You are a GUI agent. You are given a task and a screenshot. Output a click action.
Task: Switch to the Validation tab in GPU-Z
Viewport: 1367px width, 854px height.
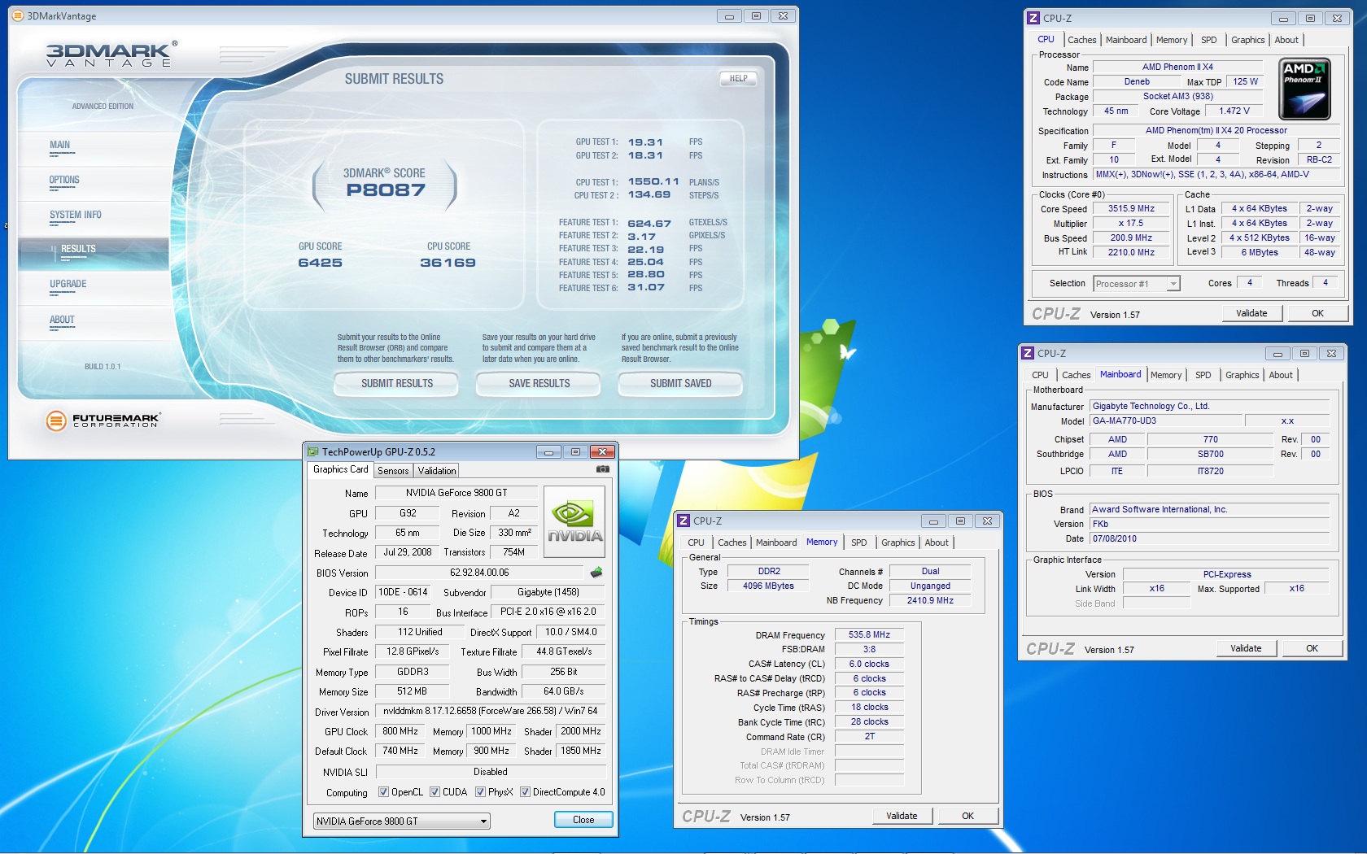[437, 471]
